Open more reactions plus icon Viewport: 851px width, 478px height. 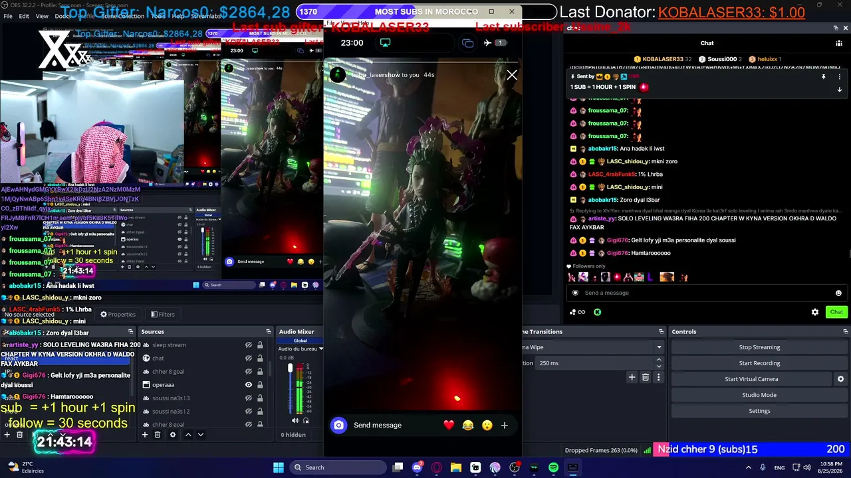(505, 425)
